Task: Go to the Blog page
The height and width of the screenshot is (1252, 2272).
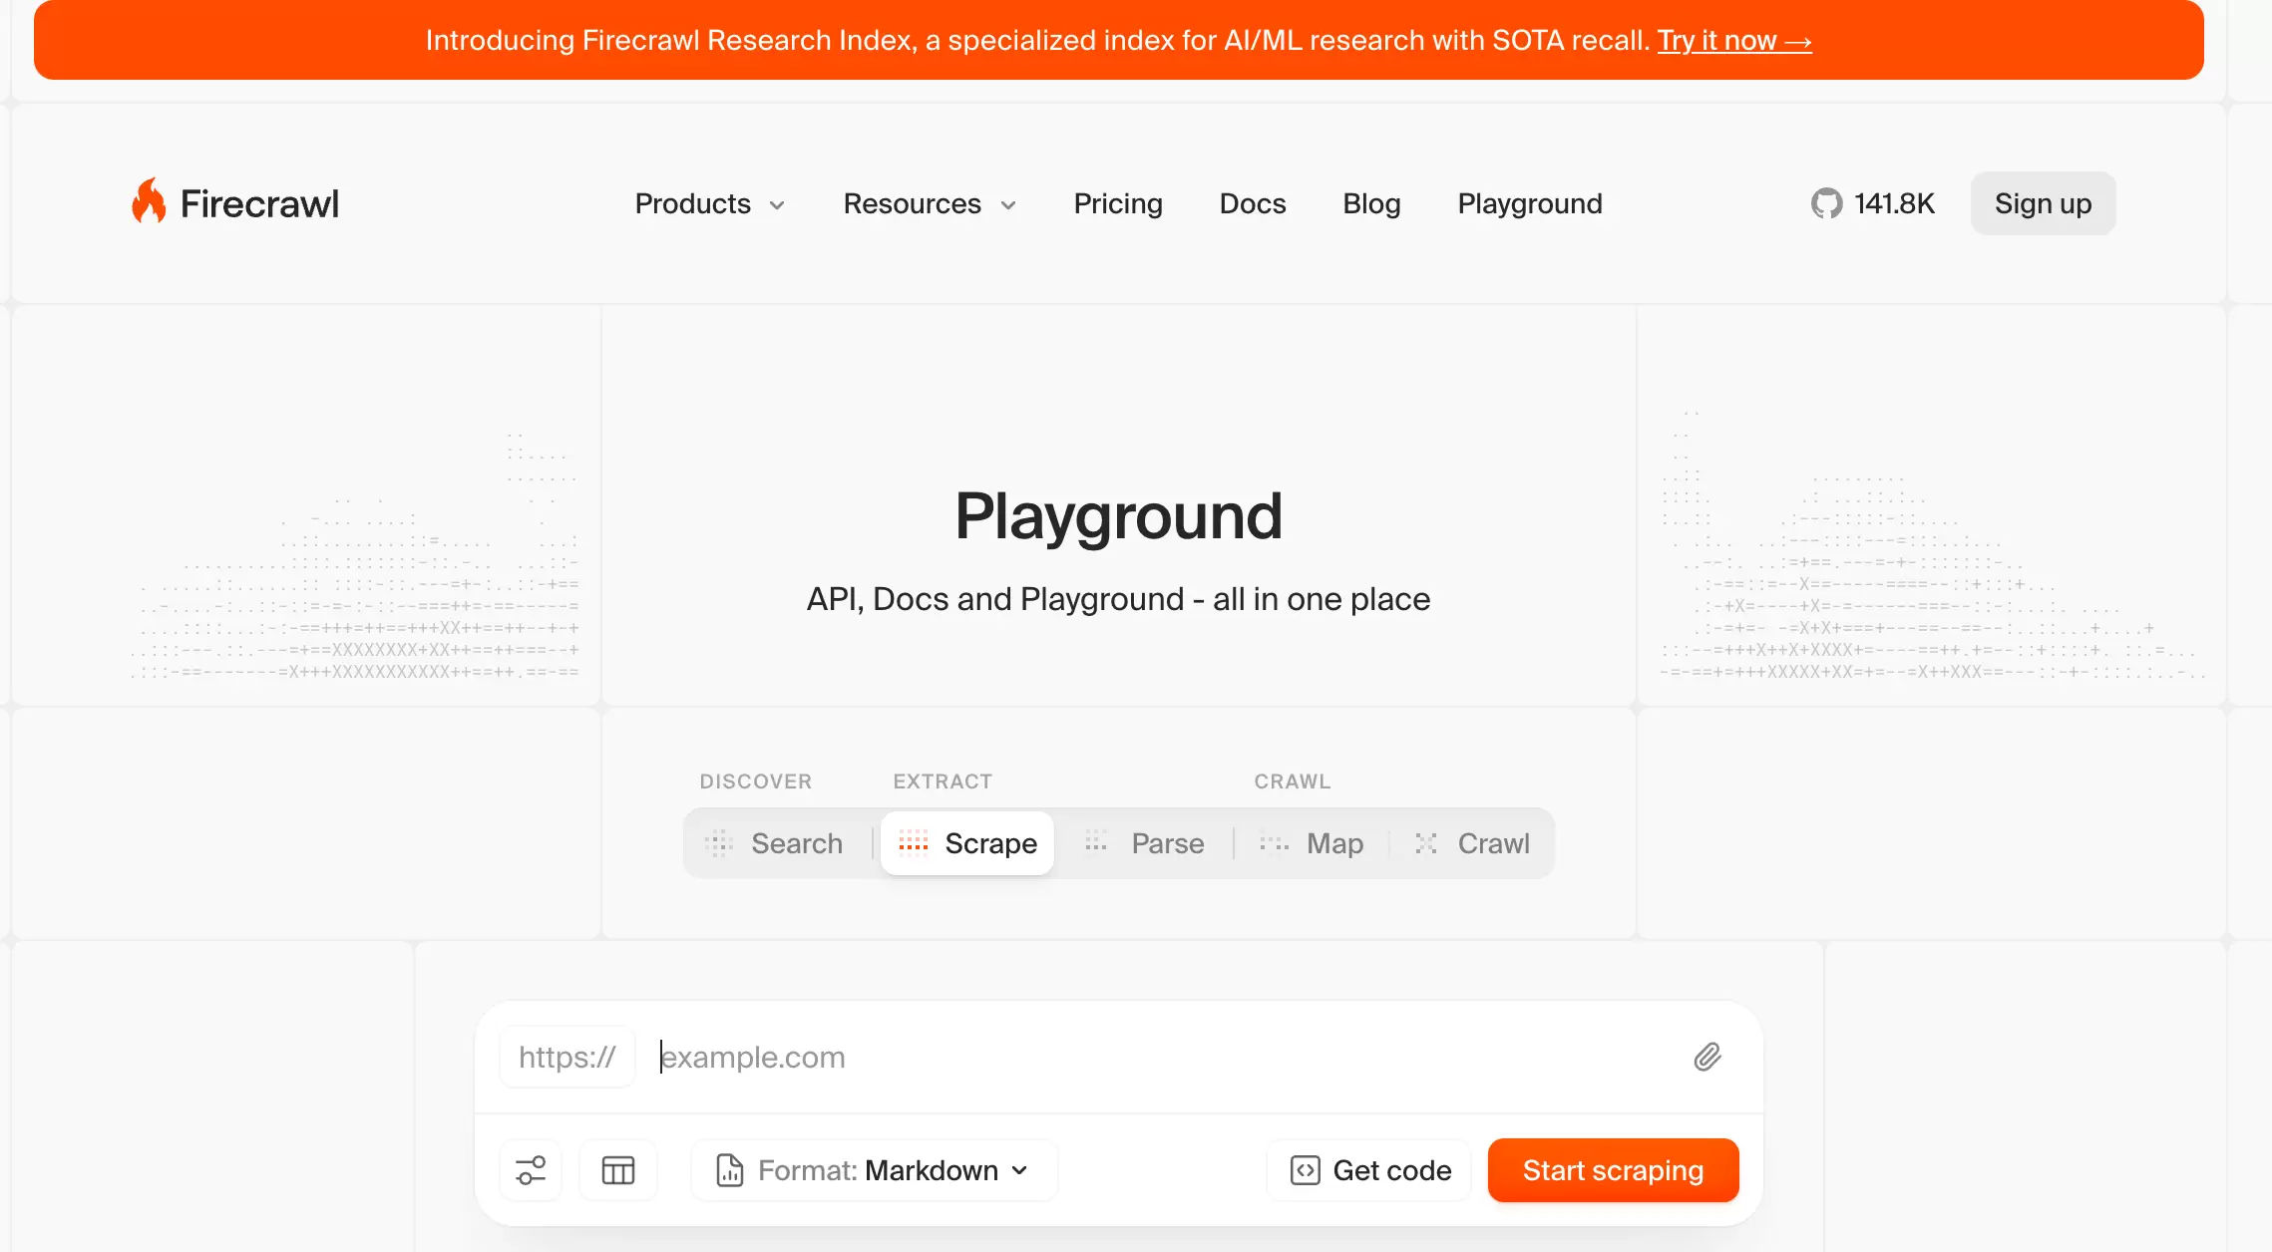Action: coord(1371,203)
